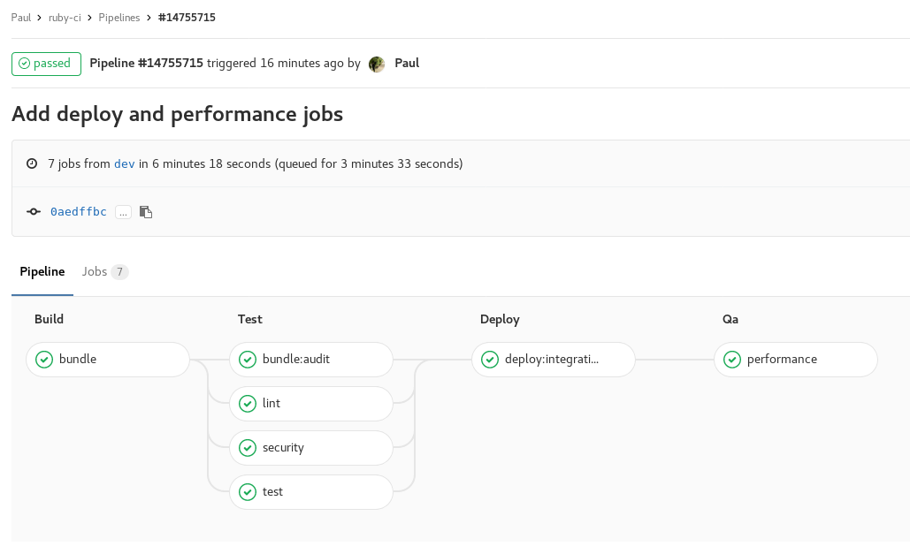Click the security job status icon
The height and width of the screenshot is (554, 910).
tap(248, 448)
